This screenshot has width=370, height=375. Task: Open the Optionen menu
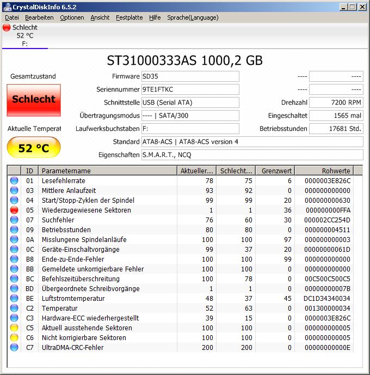tap(72, 17)
